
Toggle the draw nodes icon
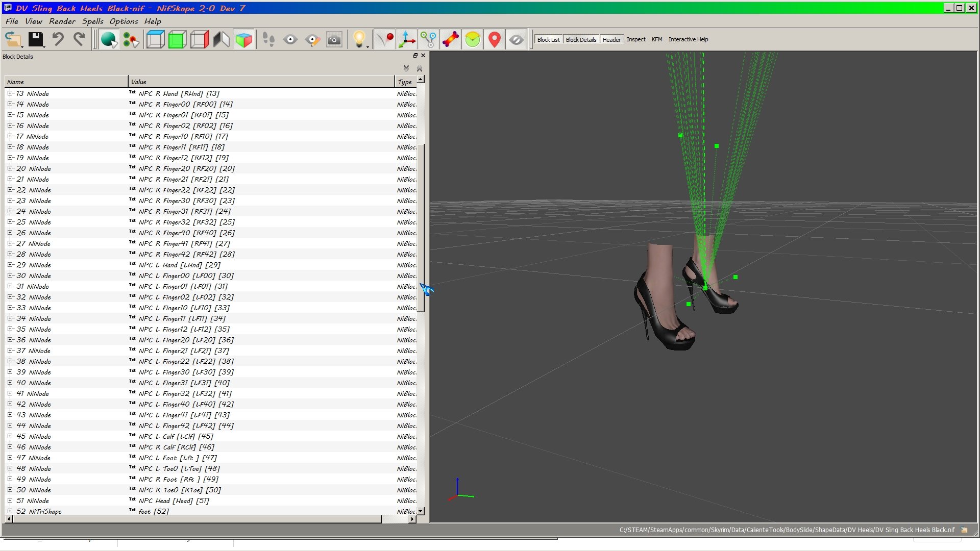[x=429, y=39]
